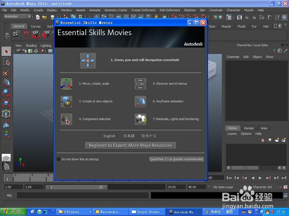Switch to Anim layer tab
This screenshot has width=289, height=216.
(x=264, y=128)
